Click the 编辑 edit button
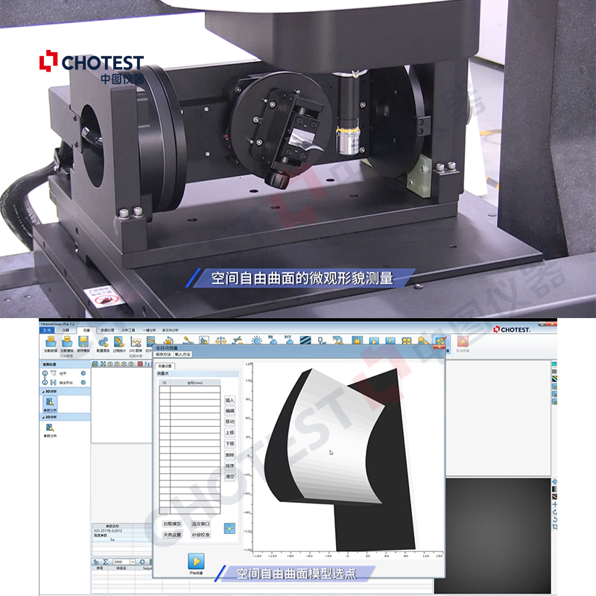 [230, 411]
